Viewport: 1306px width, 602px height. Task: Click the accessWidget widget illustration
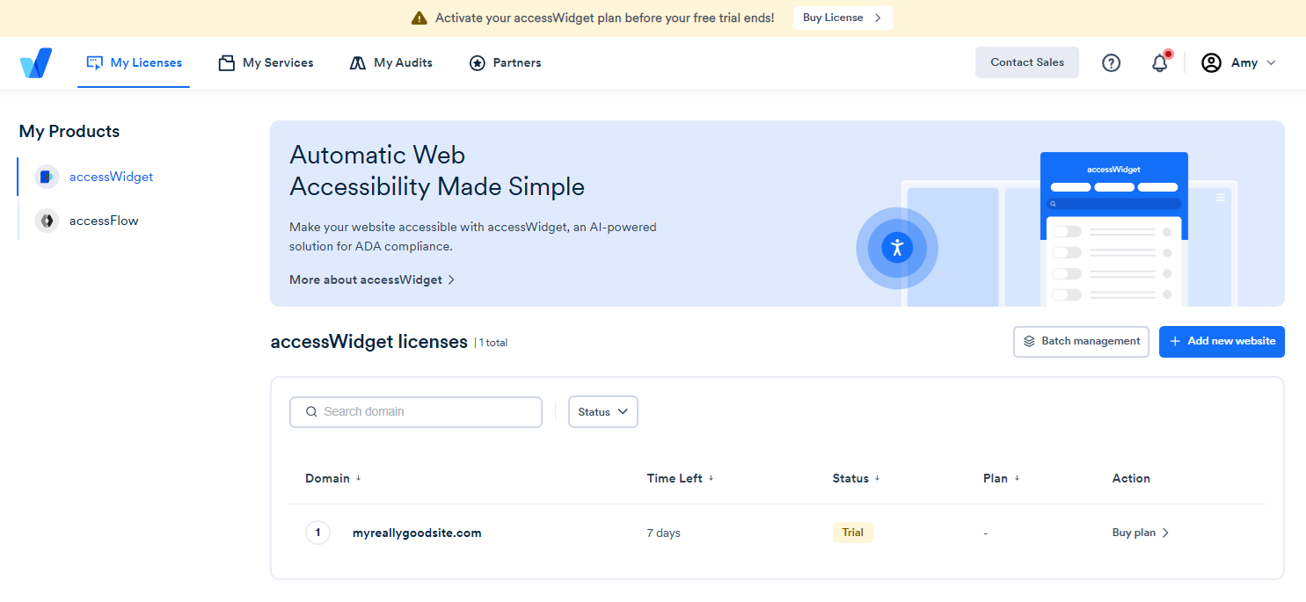pos(1113,228)
